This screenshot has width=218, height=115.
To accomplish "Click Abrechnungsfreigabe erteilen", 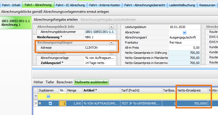I will tap(56, 20).
